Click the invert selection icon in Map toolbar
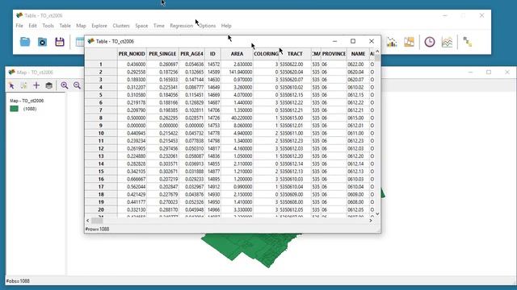The height and width of the screenshot is (290, 517). (23, 85)
